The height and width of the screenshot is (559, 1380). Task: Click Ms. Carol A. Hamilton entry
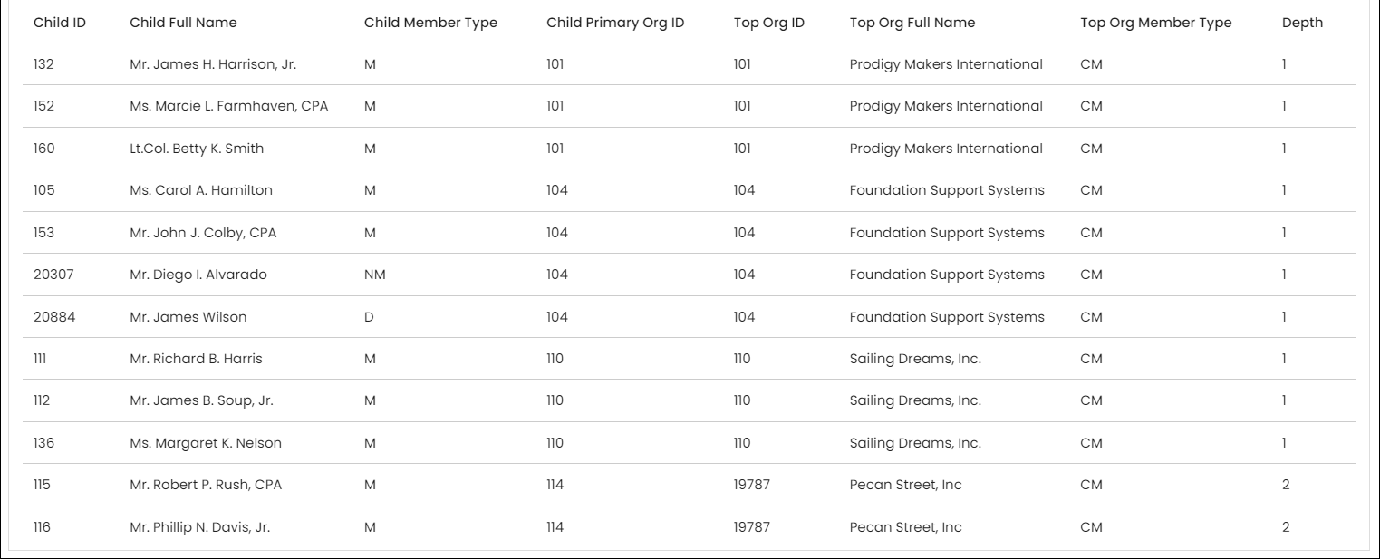click(x=201, y=190)
